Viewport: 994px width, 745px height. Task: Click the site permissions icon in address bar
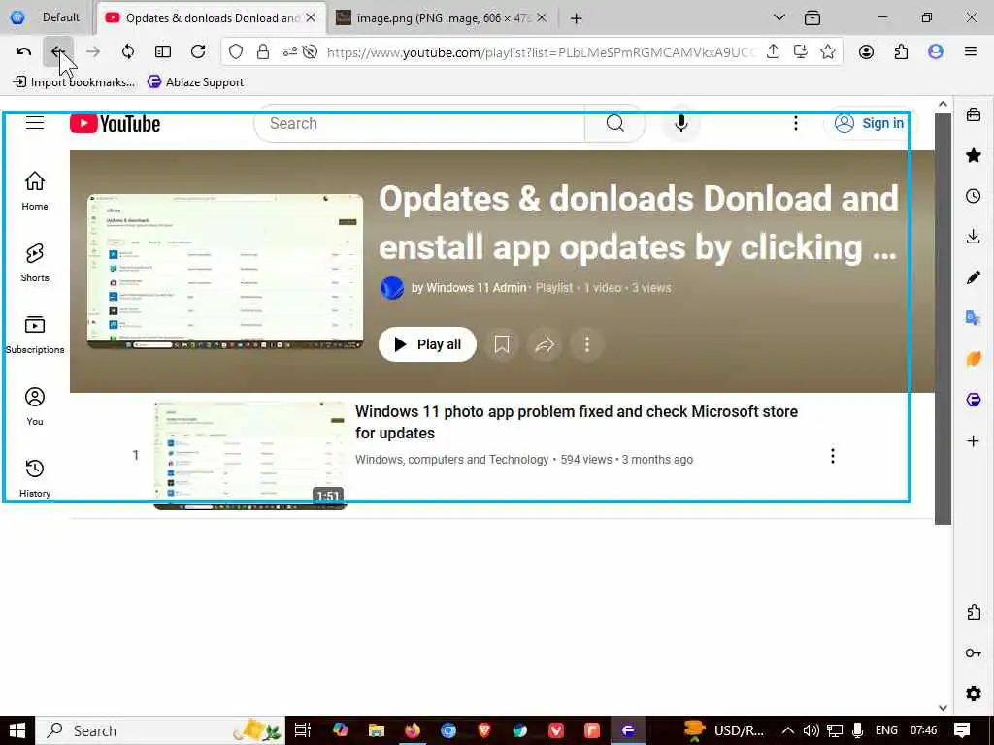289,52
